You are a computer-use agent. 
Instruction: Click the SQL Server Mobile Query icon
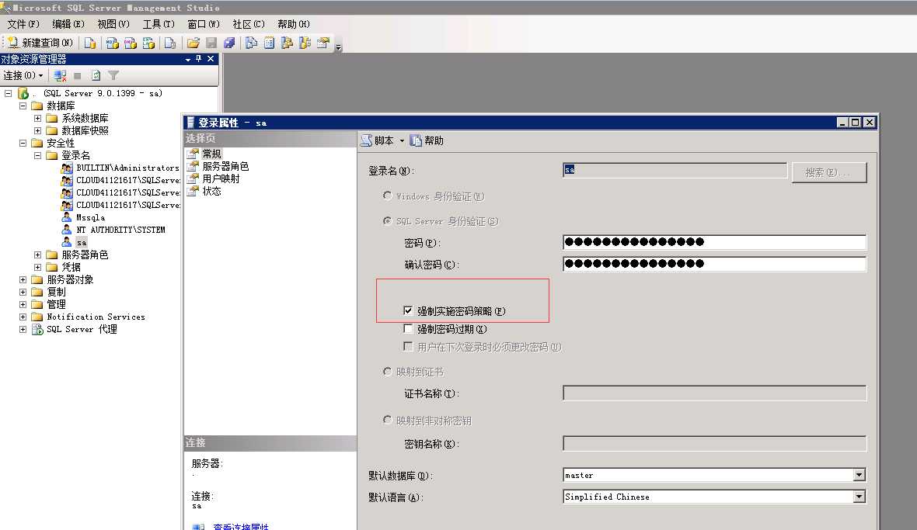pos(170,43)
